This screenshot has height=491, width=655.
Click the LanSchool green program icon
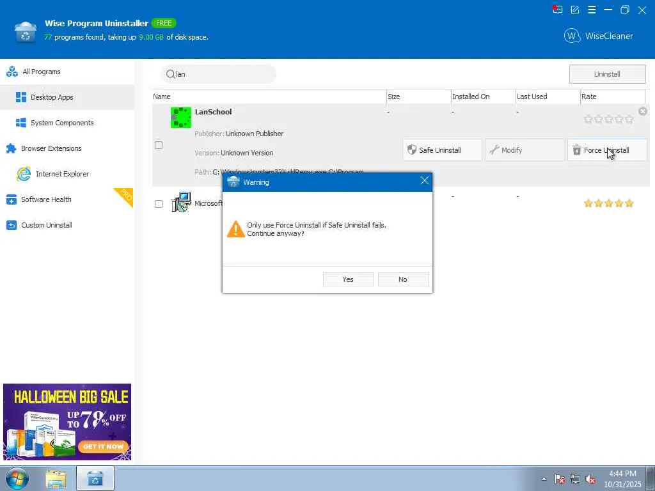(x=181, y=118)
